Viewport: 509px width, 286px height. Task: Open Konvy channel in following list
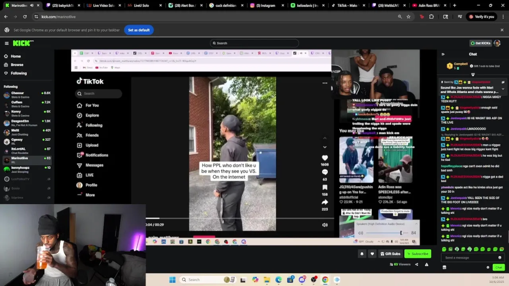27,113
